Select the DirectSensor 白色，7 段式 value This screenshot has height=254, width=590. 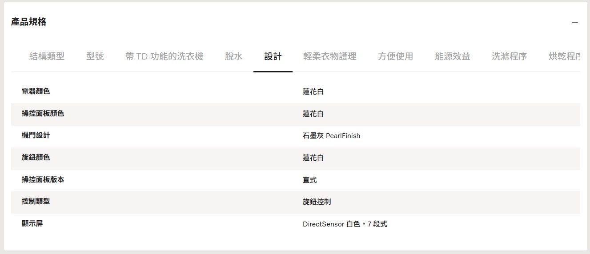coord(345,224)
